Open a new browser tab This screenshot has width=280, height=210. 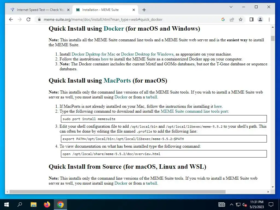144,10
